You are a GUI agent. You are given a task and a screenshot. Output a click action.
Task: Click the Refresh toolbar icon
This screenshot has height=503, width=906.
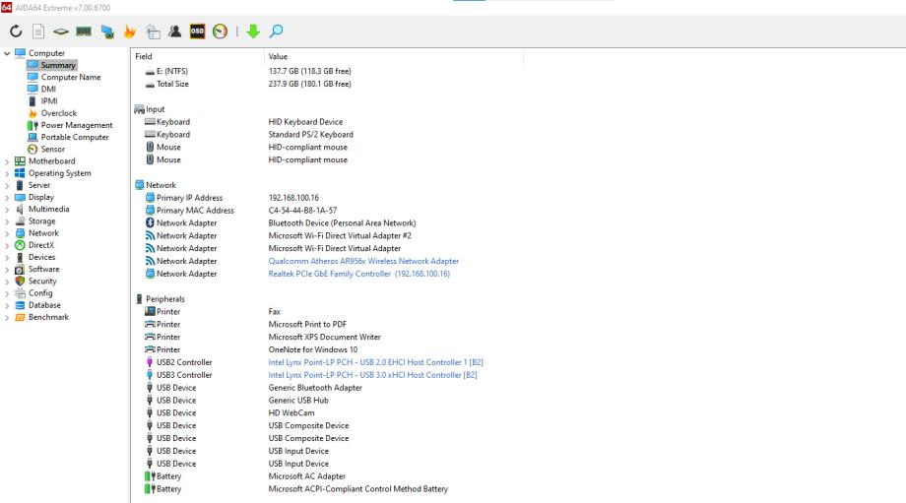tap(16, 31)
